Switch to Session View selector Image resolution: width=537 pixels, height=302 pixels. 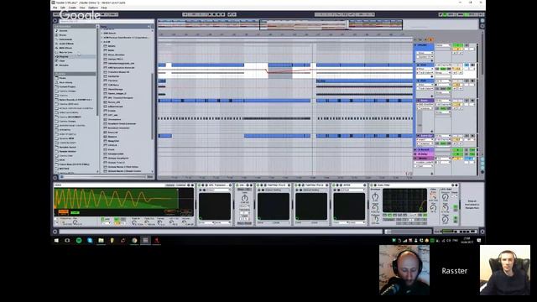(x=482, y=26)
